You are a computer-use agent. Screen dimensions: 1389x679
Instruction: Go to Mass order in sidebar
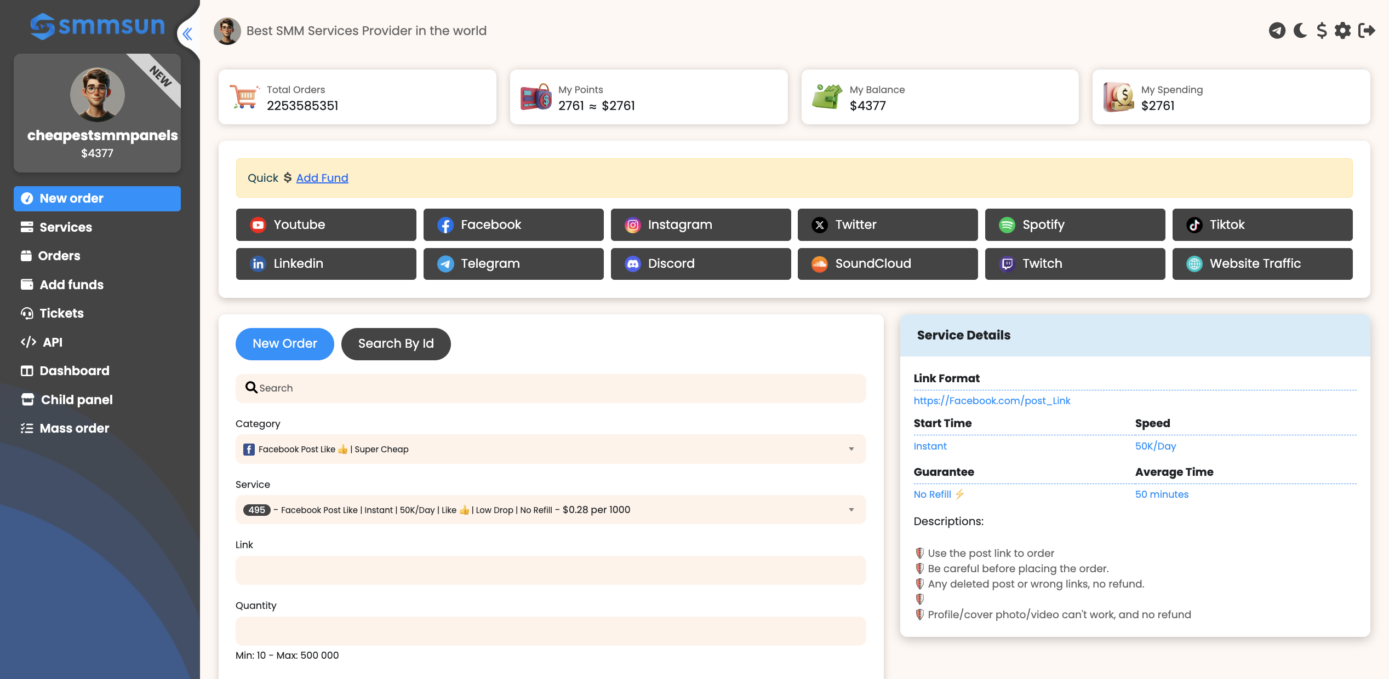click(74, 428)
